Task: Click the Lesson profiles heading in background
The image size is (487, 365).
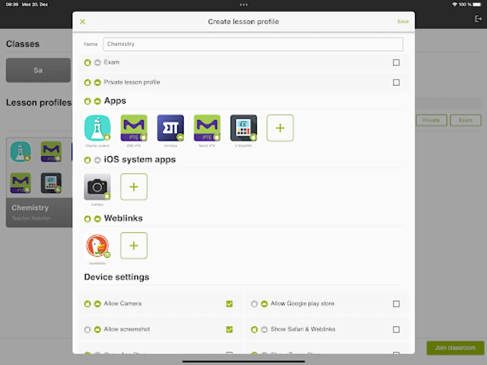Action: (x=39, y=103)
